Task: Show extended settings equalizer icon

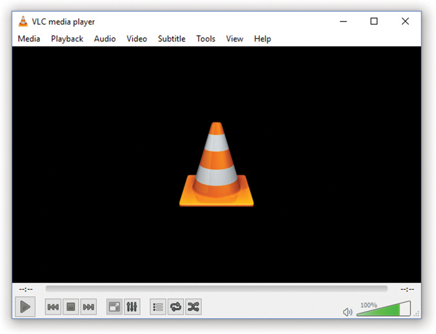Action: coord(132,307)
